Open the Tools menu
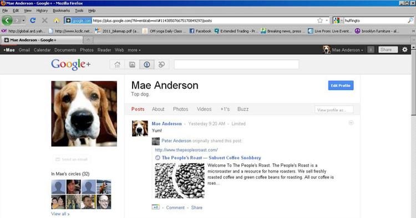 pyautogui.click(x=79, y=11)
